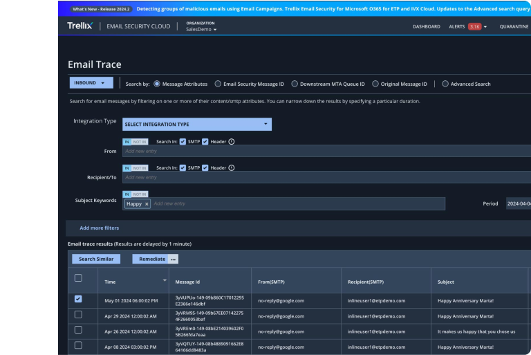Screen dimensions: 531x355
Task: Open the Recipient/To field info icon
Action: tap(232, 168)
